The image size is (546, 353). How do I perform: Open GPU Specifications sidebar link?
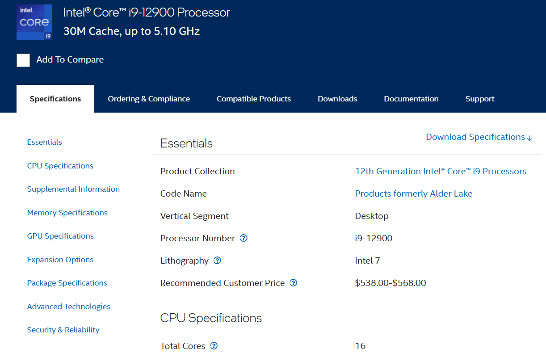60,236
